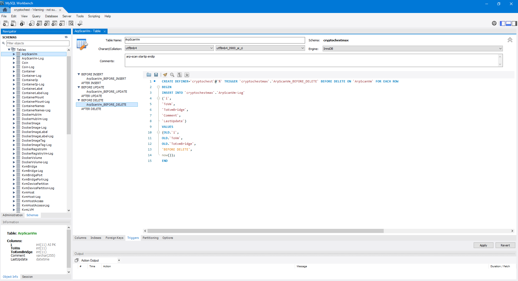Create a new table icon
The image size is (518, 281).
pos(39,24)
